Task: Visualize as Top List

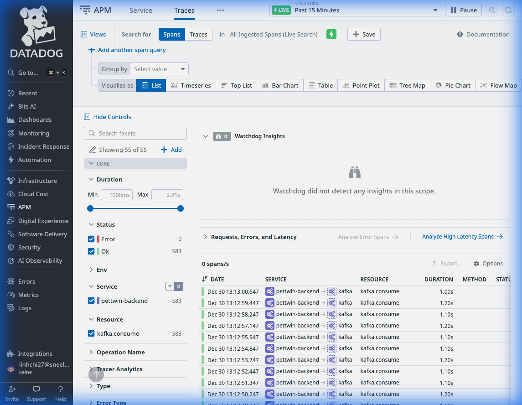Action: (x=236, y=86)
